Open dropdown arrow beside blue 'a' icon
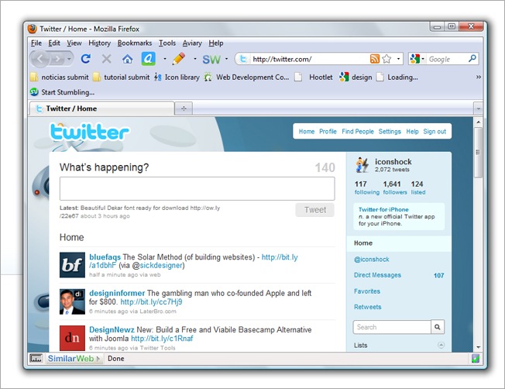 [x=165, y=59]
